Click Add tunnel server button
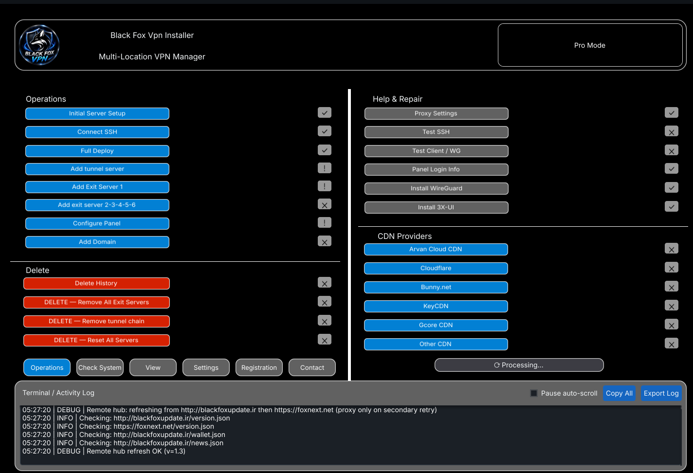Viewport: 693px width, 473px height. pos(97,169)
